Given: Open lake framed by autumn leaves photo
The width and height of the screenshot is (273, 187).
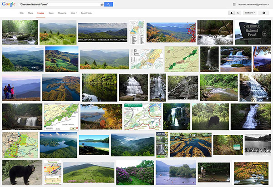Looking at the screenshot, I should coord(101,117).
